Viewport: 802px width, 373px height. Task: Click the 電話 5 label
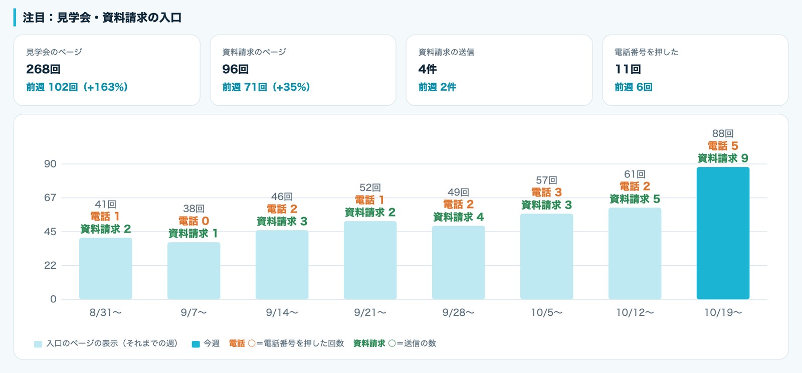point(723,146)
